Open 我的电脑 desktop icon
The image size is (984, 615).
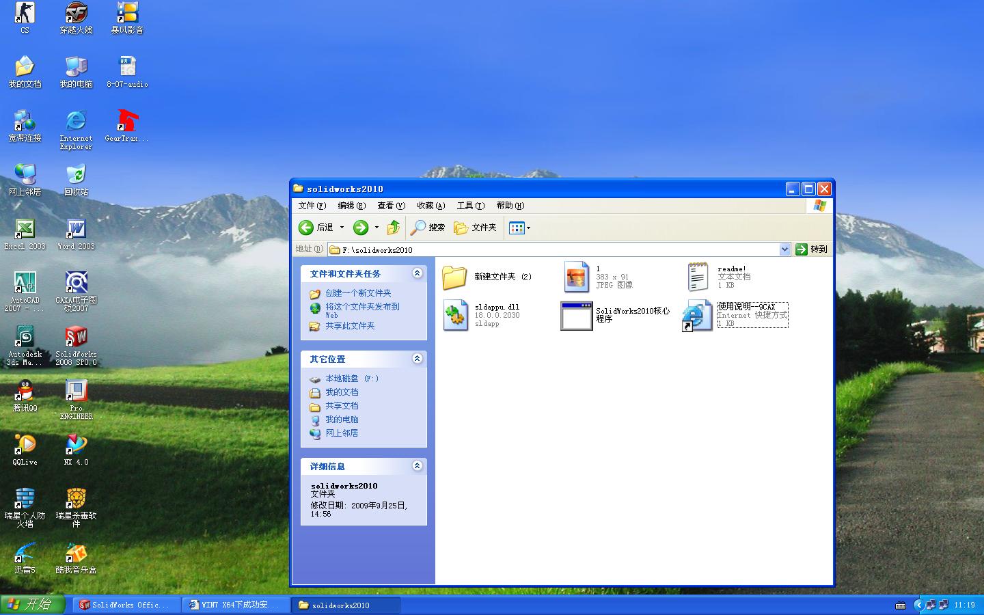click(76, 72)
